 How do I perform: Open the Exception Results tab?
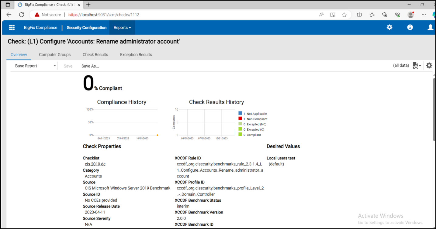pos(136,55)
